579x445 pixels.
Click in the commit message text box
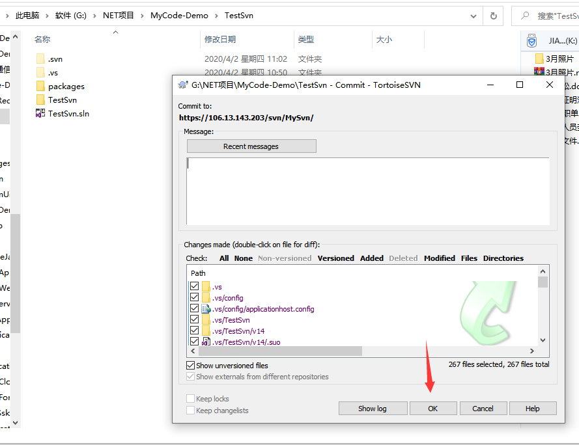pyautogui.click(x=368, y=191)
